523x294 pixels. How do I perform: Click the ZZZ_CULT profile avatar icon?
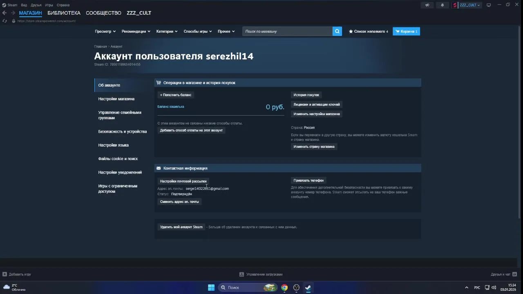(455, 5)
